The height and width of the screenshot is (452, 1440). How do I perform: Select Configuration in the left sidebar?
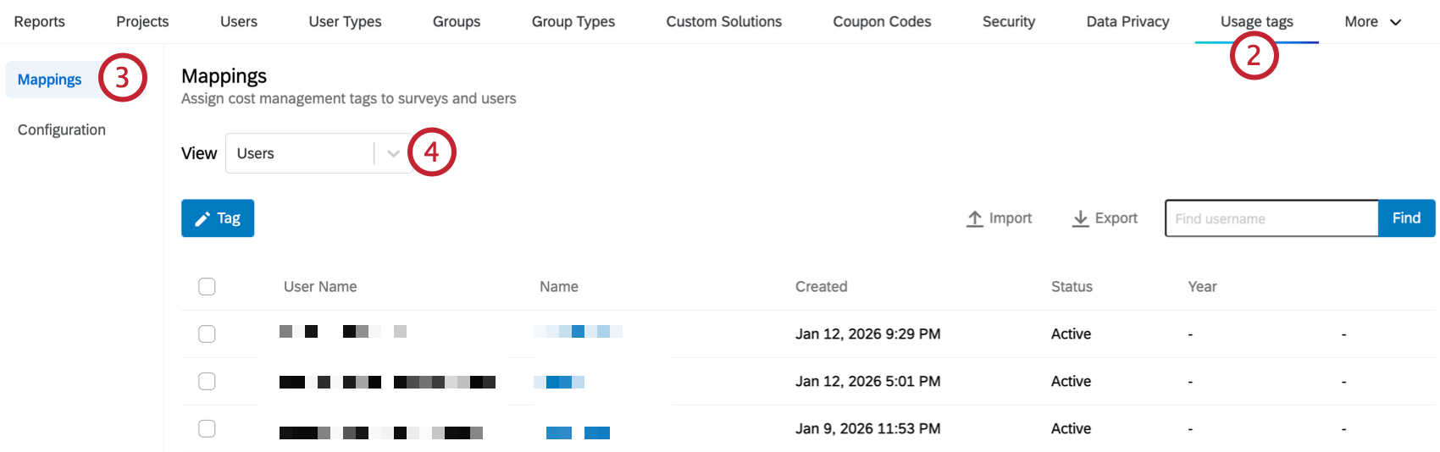pyautogui.click(x=62, y=130)
